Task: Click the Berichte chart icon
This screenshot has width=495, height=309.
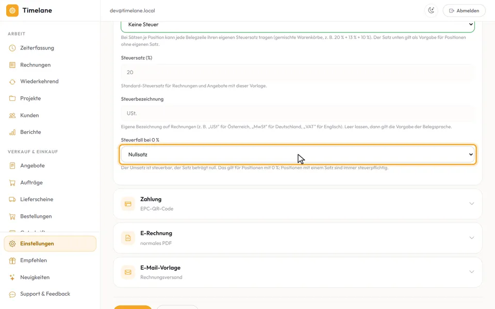Action: [x=12, y=132]
